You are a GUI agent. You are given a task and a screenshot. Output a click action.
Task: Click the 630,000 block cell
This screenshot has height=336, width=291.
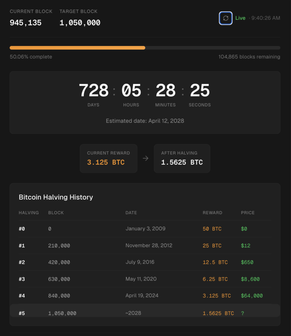[x=59, y=279]
